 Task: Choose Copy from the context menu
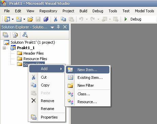point(47,85)
